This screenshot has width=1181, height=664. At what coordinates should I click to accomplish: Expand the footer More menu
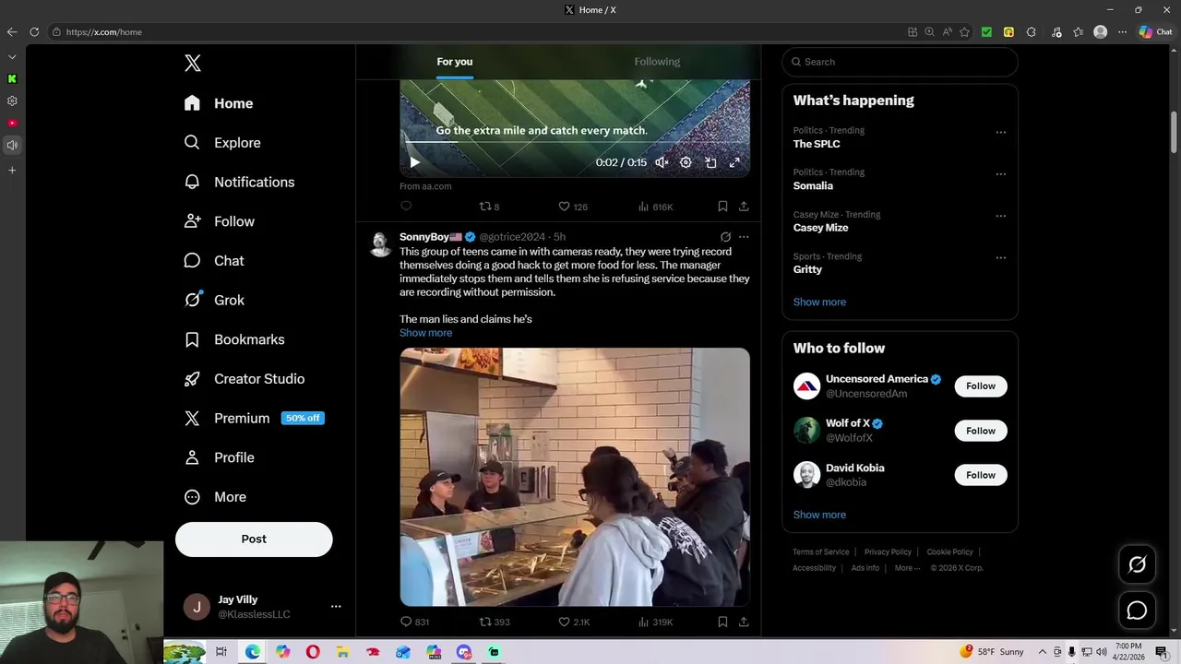(907, 568)
